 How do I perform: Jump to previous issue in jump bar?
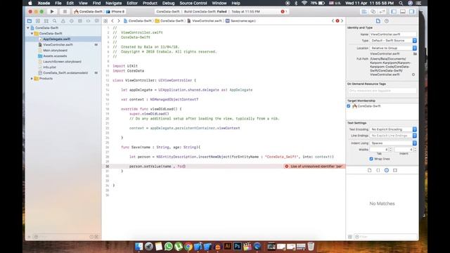point(333,21)
